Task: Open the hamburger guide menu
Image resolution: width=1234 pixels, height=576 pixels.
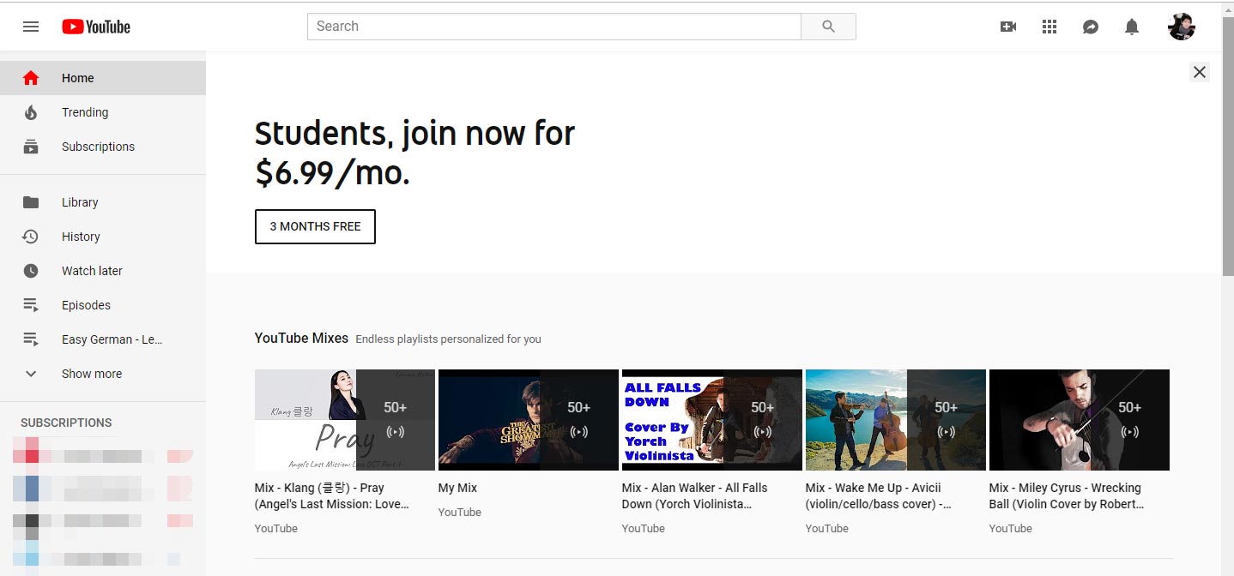Action: tap(31, 27)
